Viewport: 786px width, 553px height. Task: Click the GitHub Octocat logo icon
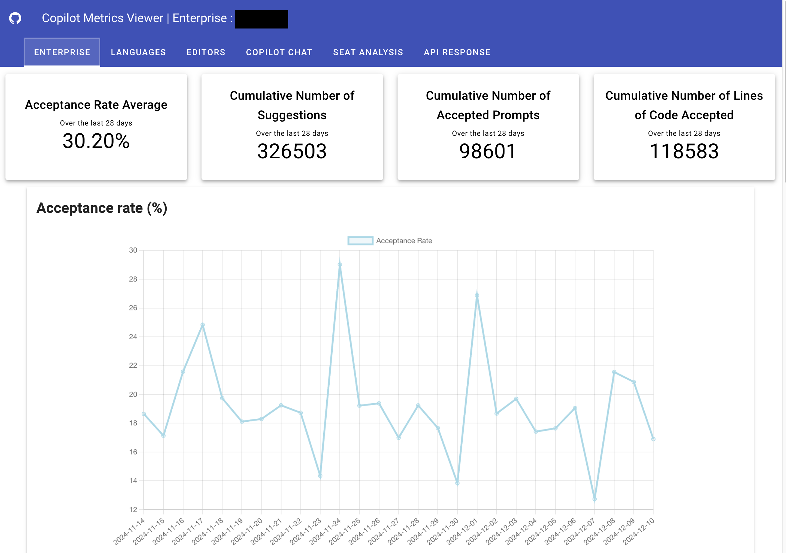pos(15,18)
